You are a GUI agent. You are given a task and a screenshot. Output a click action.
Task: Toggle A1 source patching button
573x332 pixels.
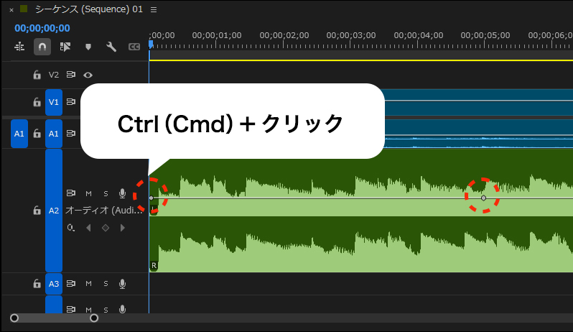click(19, 134)
